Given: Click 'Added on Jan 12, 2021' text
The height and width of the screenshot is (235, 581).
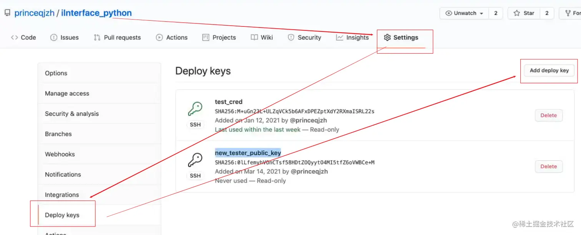Looking at the screenshot, I should click(x=247, y=120).
